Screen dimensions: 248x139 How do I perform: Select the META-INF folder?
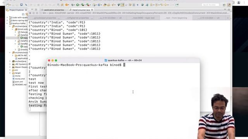21,55
